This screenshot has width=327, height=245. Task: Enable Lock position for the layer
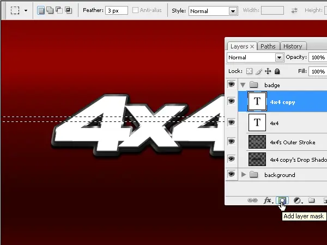point(268,71)
